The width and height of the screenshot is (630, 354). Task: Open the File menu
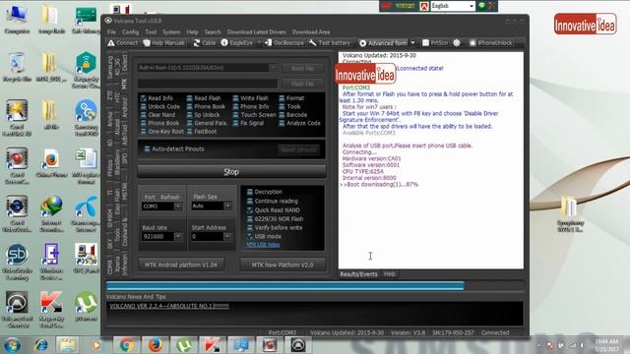coord(111,32)
